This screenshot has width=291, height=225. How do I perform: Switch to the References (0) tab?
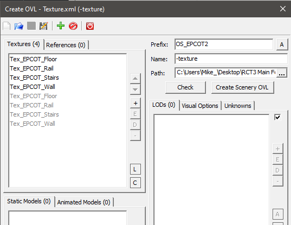pos(66,45)
